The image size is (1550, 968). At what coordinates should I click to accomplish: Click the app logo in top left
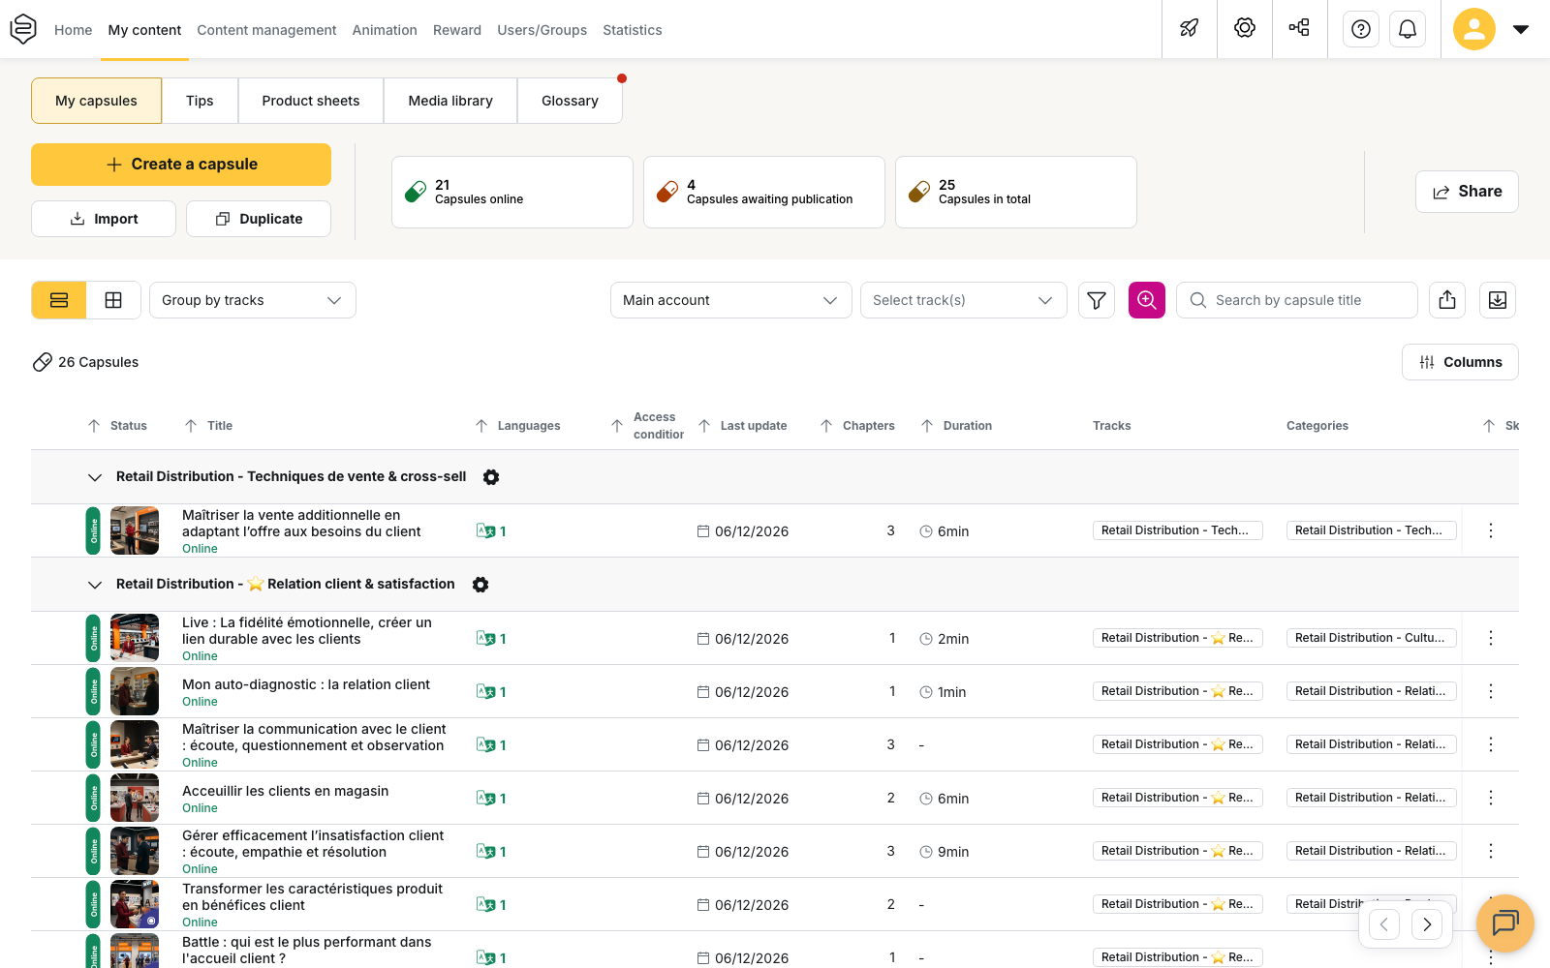pyautogui.click(x=23, y=29)
